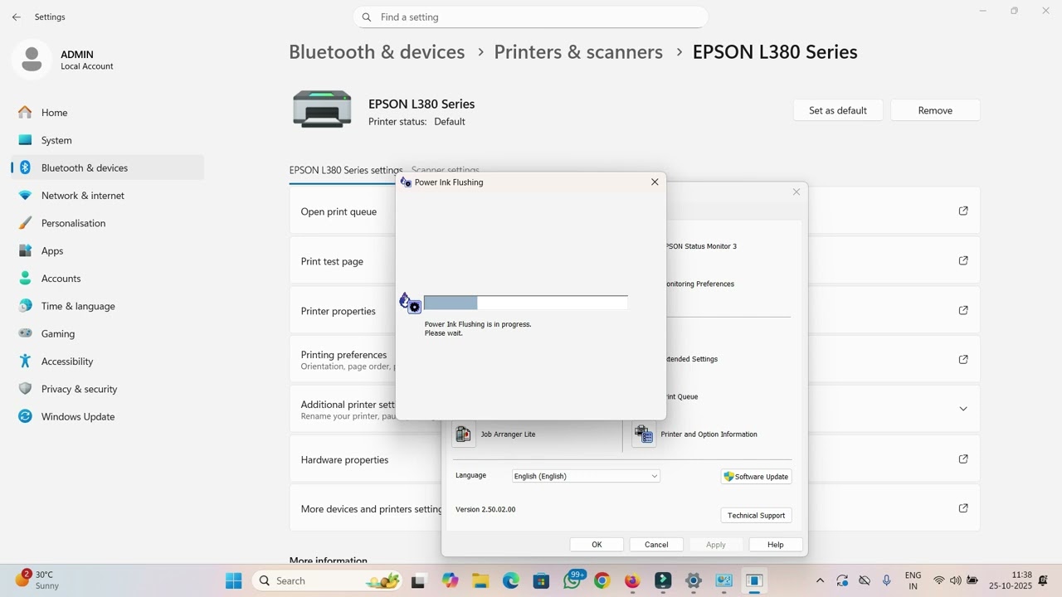
Task: Open Microsoft Store from taskbar
Action: pos(541,580)
